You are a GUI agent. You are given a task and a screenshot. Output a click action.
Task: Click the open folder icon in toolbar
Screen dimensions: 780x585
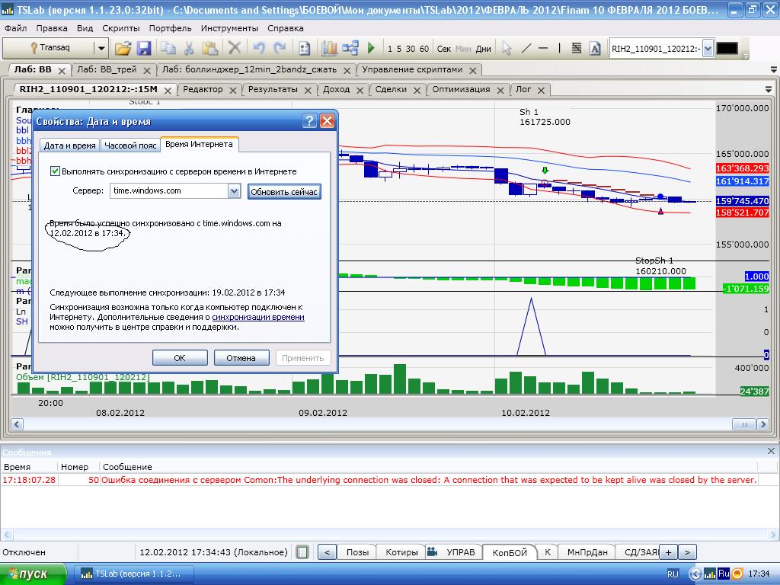click(123, 48)
